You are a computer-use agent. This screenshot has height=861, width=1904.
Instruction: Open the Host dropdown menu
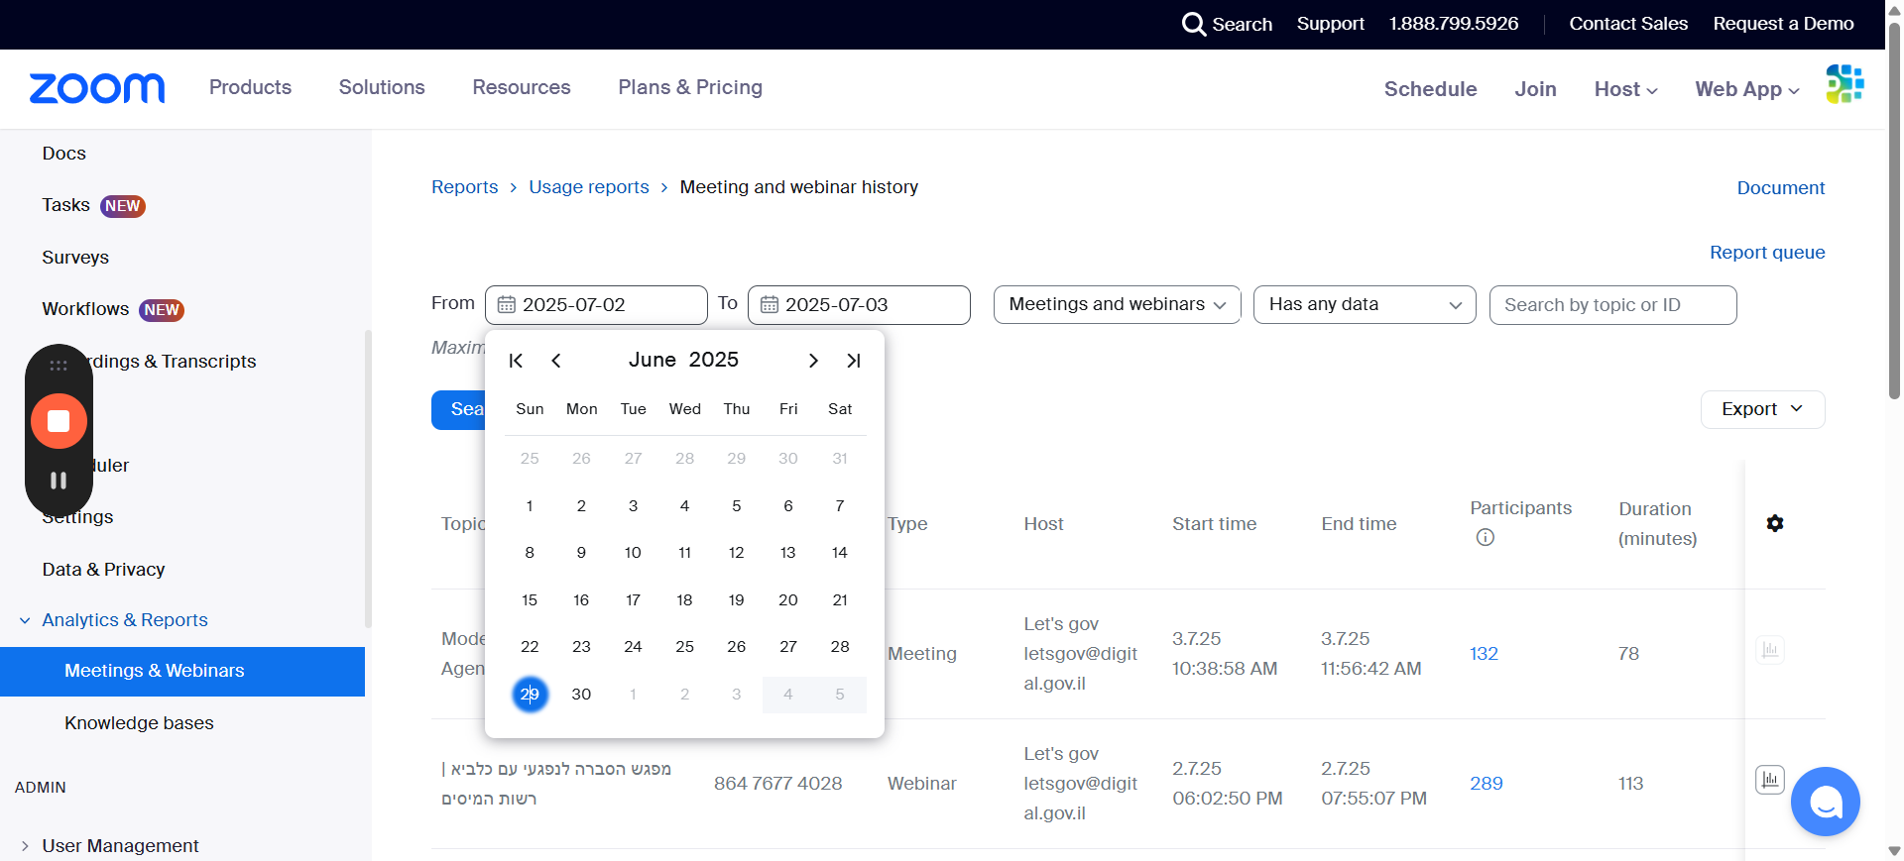[x=1625, y=89]
